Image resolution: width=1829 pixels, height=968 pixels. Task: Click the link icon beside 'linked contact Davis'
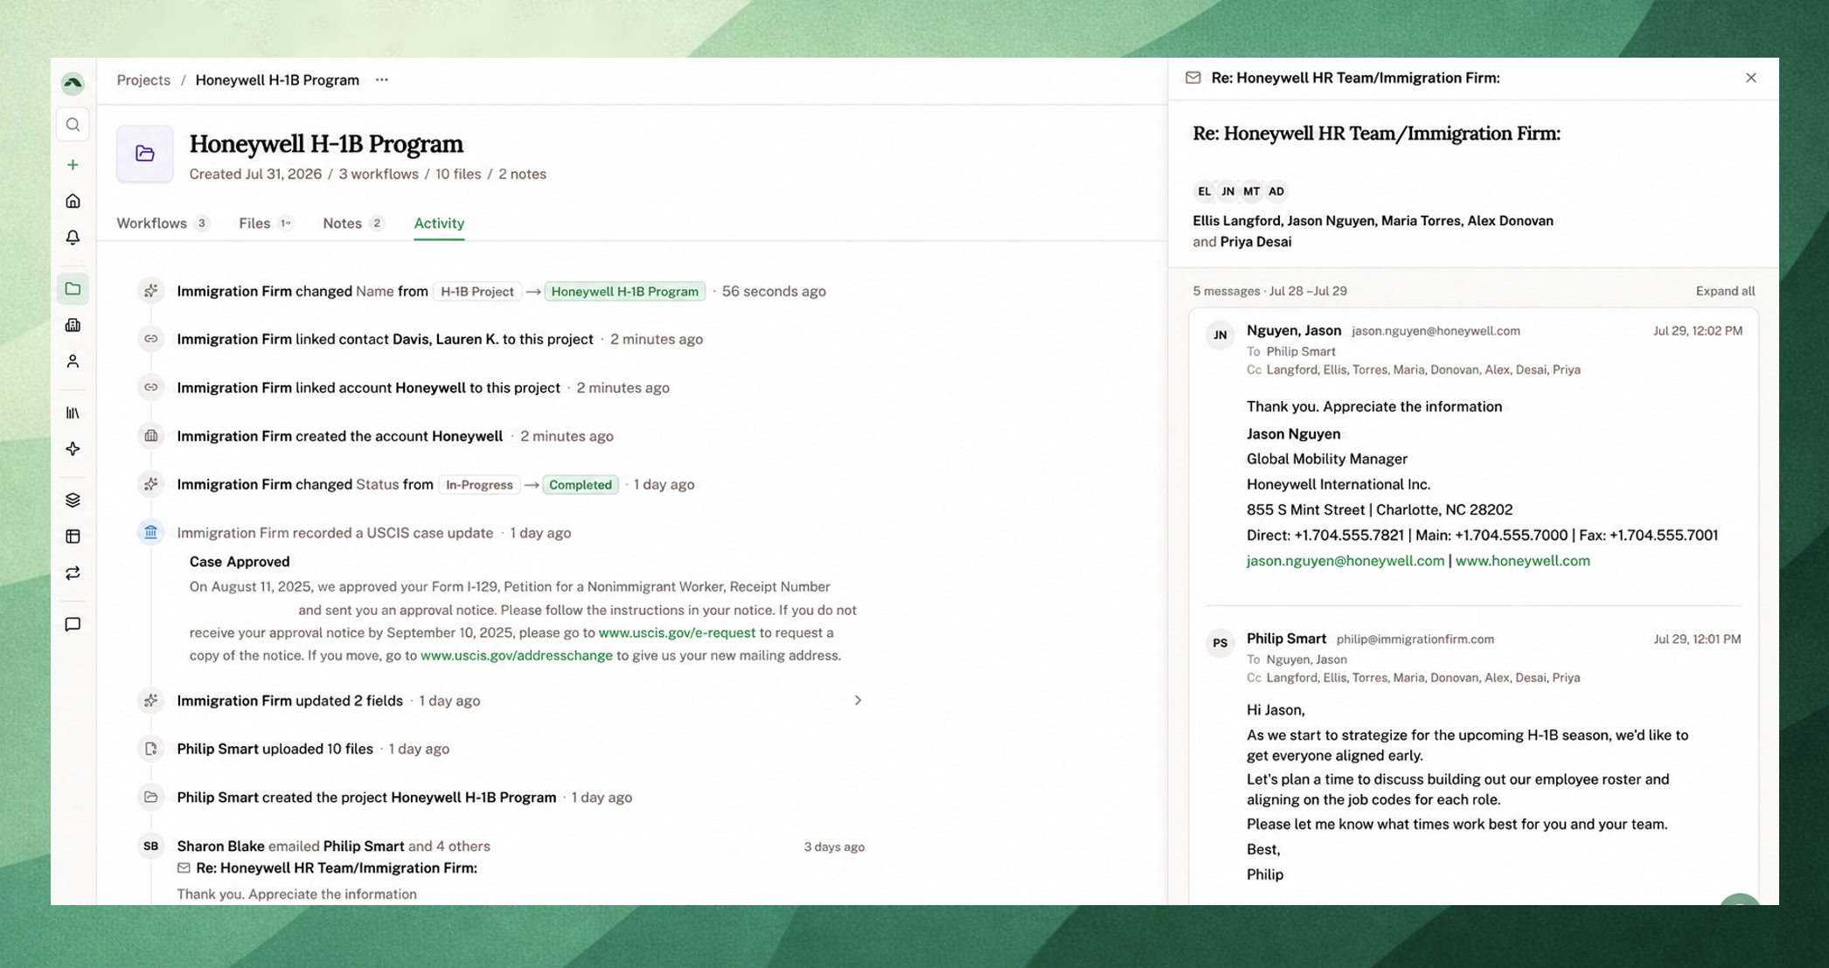pyautogui.click(x=151, y=339)
